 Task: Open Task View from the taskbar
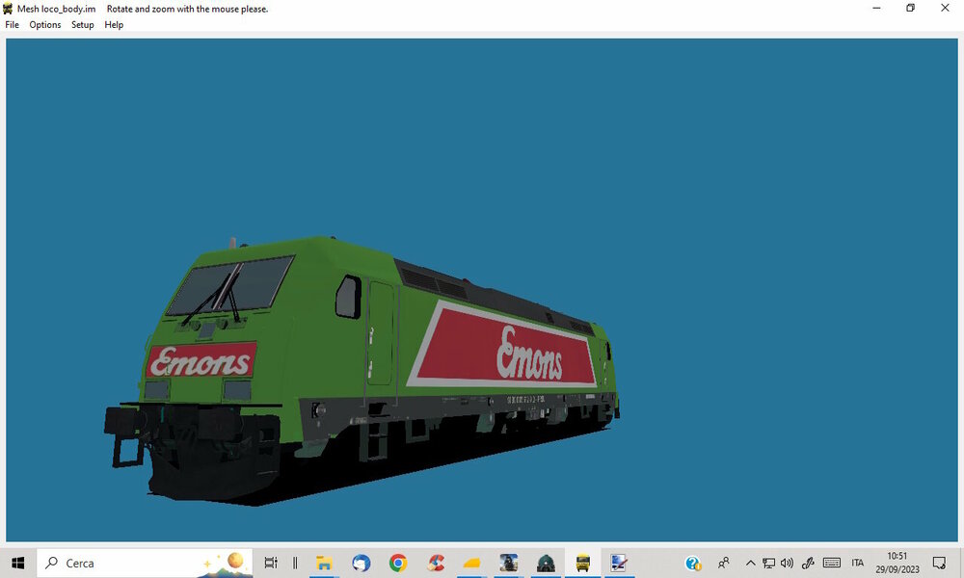coord(271,563)
